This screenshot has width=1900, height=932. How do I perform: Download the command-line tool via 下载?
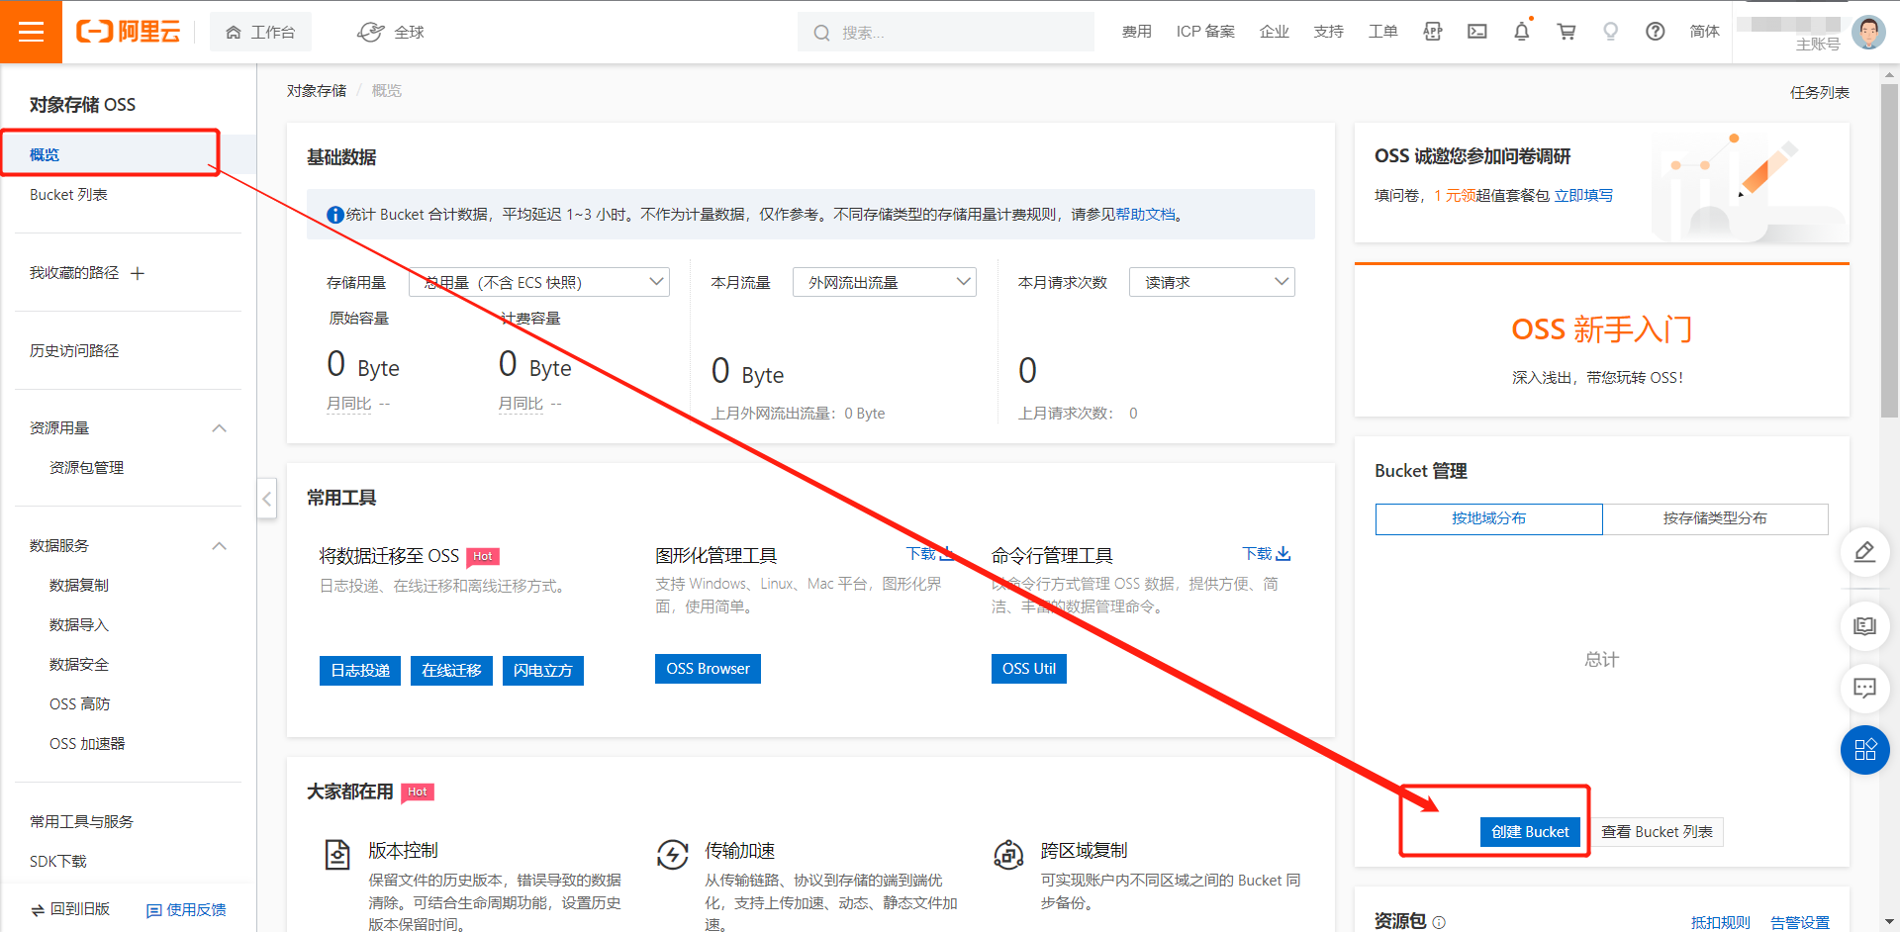pyautogui.click(x=1267, y=554)
